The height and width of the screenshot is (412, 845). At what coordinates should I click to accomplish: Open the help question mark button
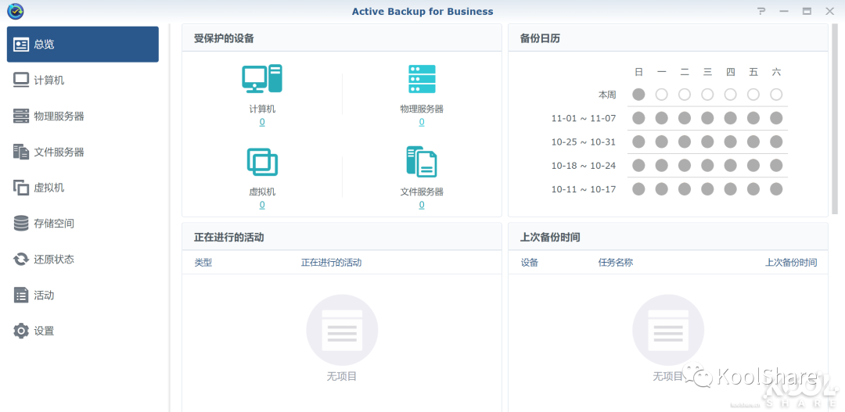761,11
